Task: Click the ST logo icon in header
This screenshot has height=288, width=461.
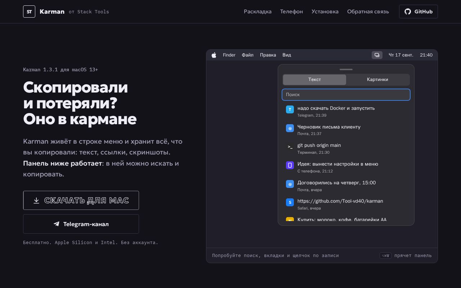Action: pos(29,12)
